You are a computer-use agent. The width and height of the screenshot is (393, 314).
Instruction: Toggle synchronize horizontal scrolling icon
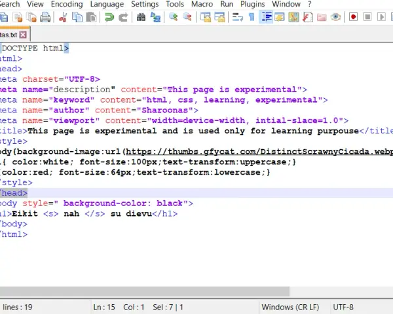tap(219, 17)
